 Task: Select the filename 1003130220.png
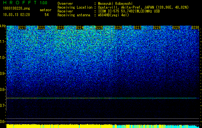(x=17, y=9)
